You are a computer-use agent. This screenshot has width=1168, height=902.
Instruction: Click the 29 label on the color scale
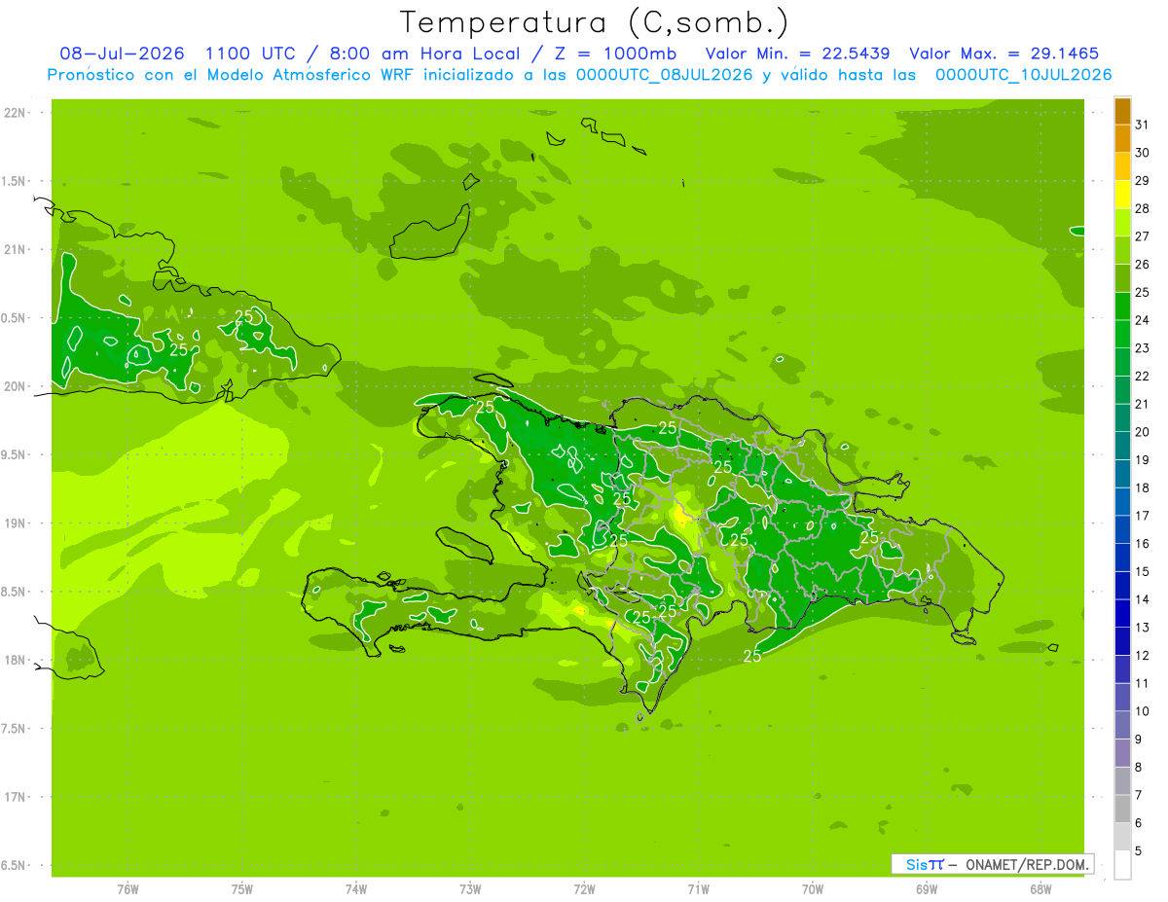1143,181
